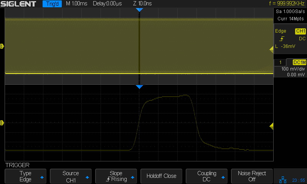The height and width of the screenshot is (184, 307).
Task: Click the channel 1 ground marker in zoom view
Action: tap(2, 123)
